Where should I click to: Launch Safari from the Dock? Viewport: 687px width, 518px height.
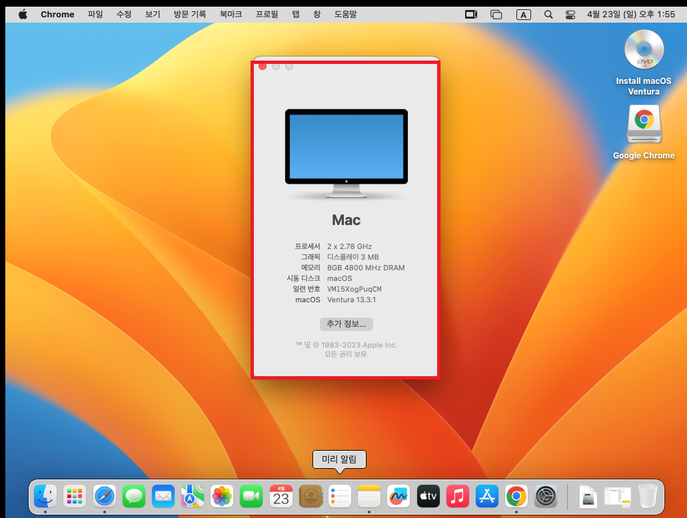(104, 497)
